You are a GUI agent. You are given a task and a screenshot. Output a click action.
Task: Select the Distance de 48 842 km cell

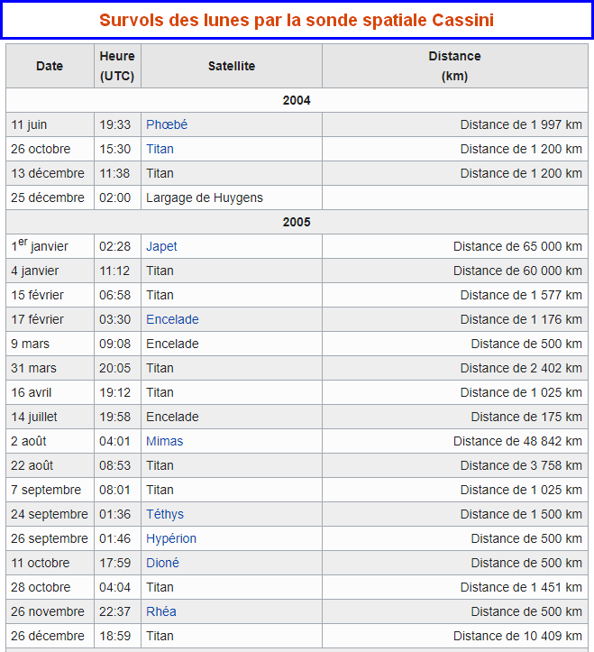[x=455, y=441]
